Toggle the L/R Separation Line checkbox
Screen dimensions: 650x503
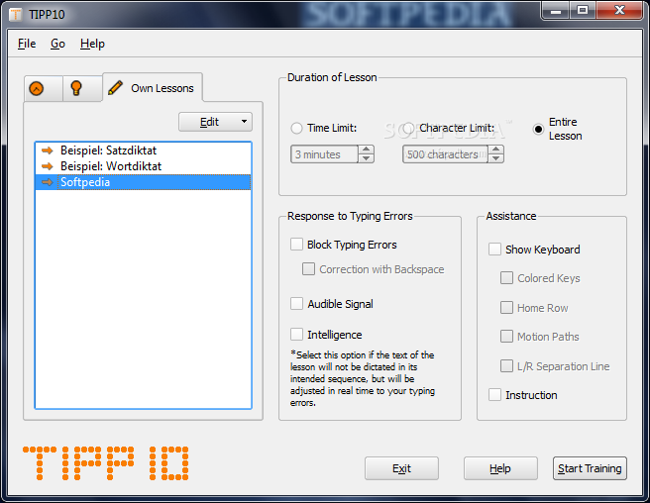tap(506, 365)
